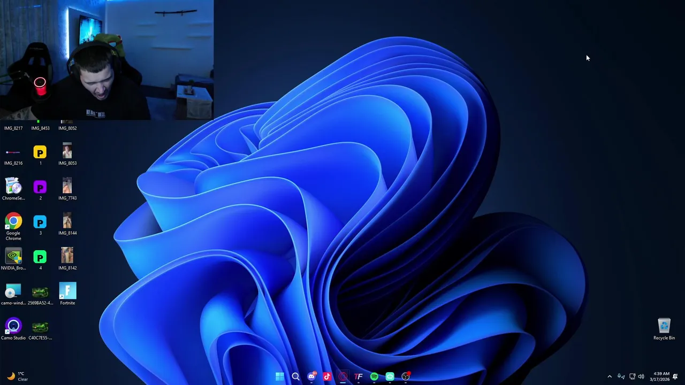Select the camo-wind... installer file
This screenshot has width=685, height=385.
[13, 291]
